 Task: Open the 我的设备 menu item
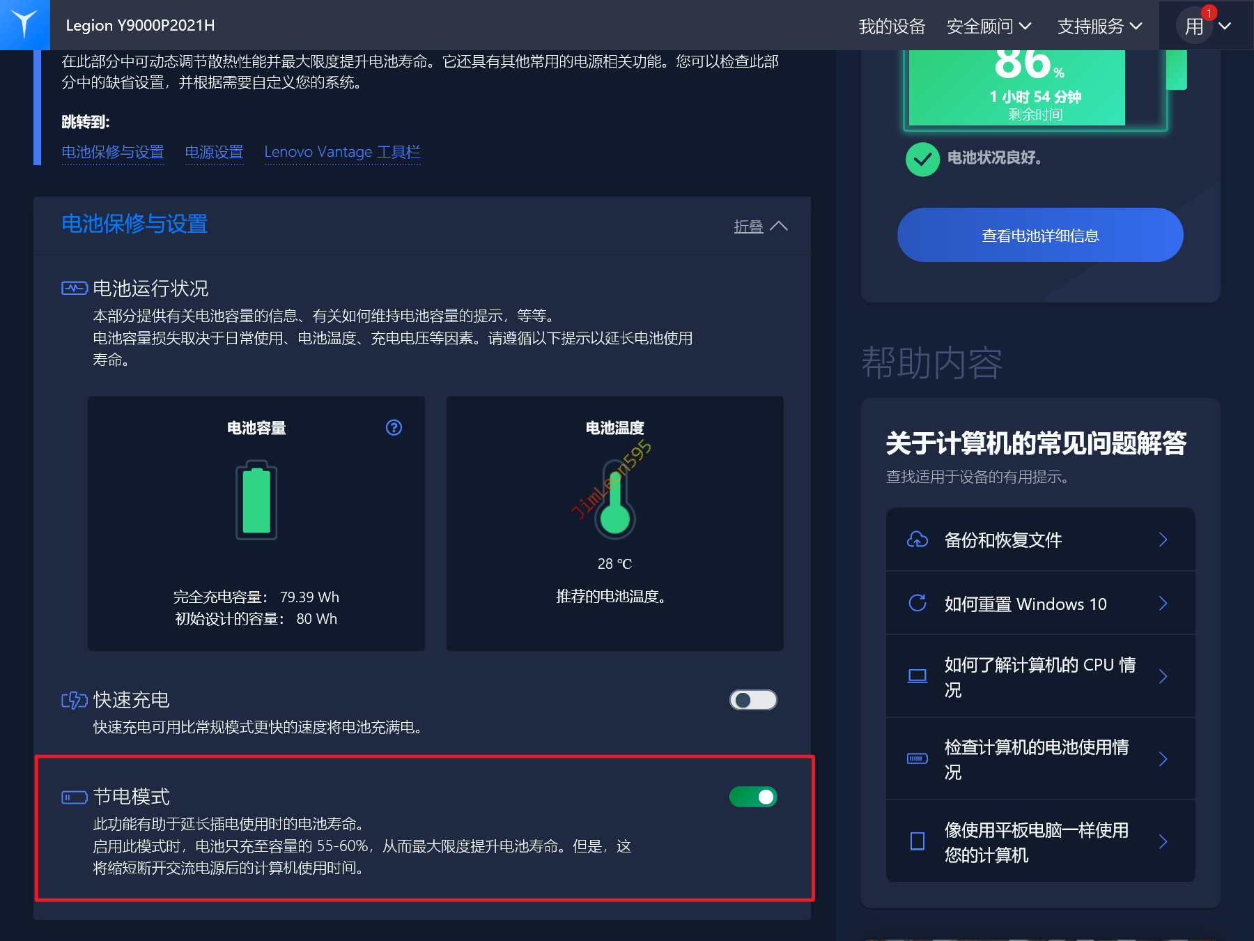(892, 26)
